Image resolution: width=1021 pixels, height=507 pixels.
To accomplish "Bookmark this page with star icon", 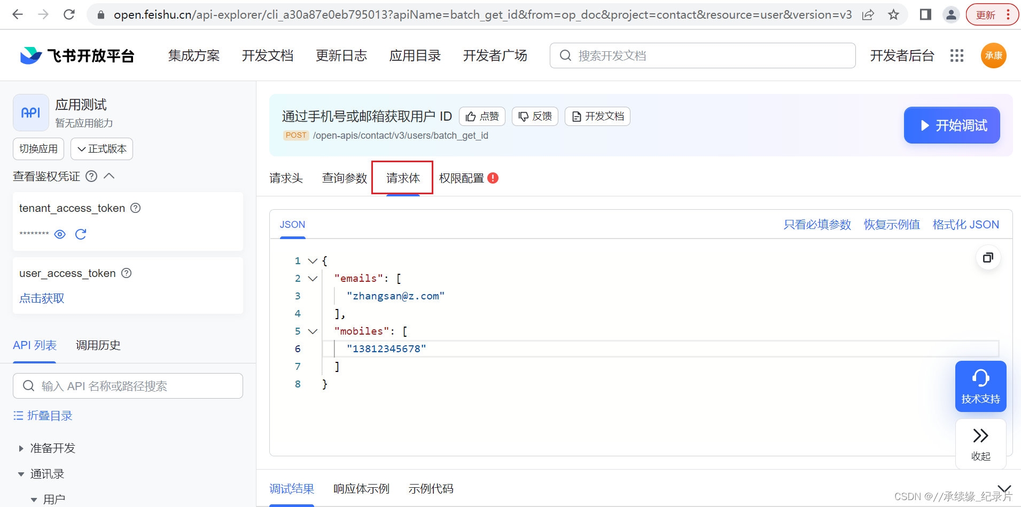I will 893,15.
